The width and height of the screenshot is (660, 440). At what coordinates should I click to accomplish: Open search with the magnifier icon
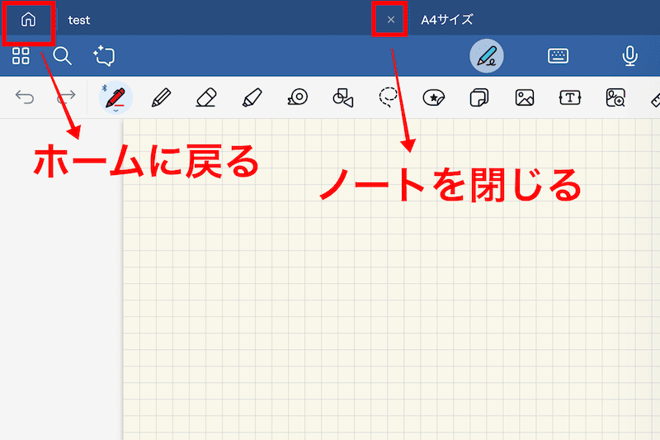click(x=62, y=56)
